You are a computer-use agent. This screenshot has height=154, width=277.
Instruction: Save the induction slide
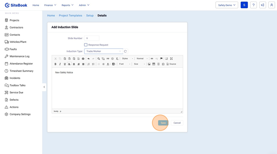coord(163,123)
